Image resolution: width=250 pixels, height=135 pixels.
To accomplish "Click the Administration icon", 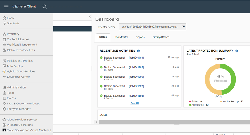I will click(x=4, y=88).
